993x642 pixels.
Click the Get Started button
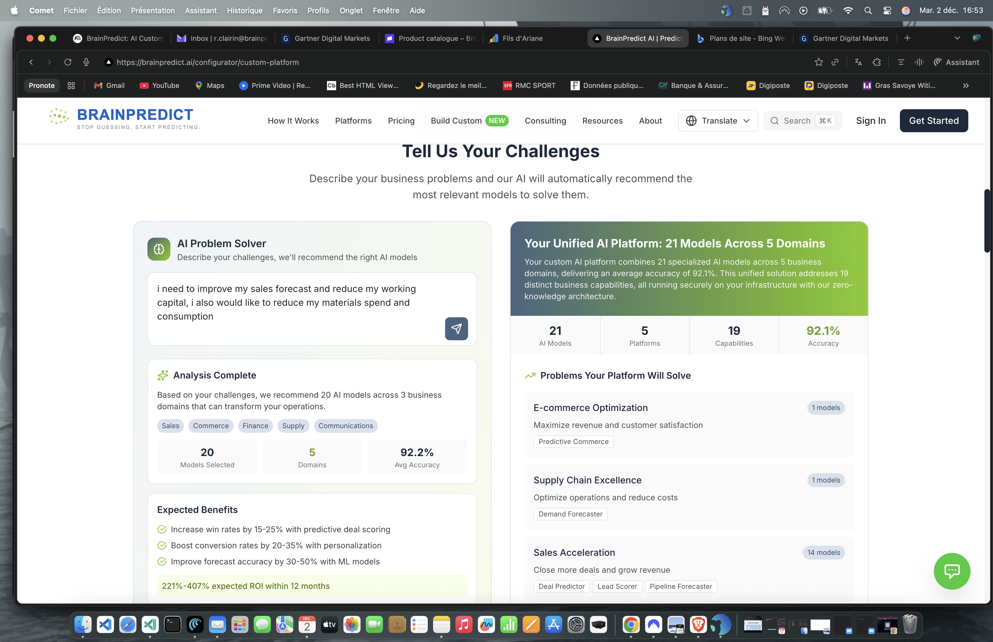[x=933, y=120]
